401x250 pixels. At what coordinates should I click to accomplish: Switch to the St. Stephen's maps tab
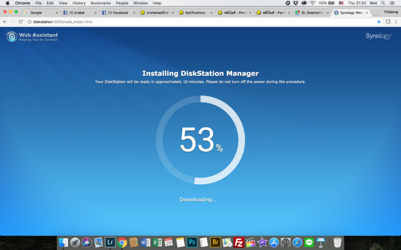[312, 12]
